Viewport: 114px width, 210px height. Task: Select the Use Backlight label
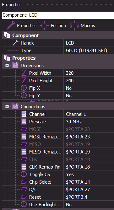point(45,205)
